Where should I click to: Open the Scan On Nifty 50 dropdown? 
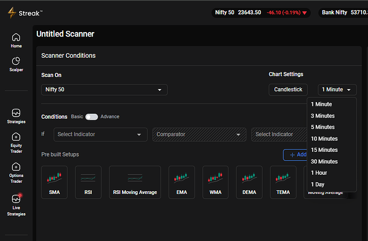104,90
